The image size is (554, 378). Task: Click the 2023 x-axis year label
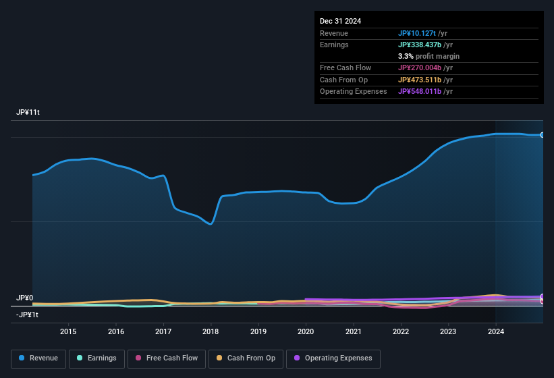tap(448, 331)
